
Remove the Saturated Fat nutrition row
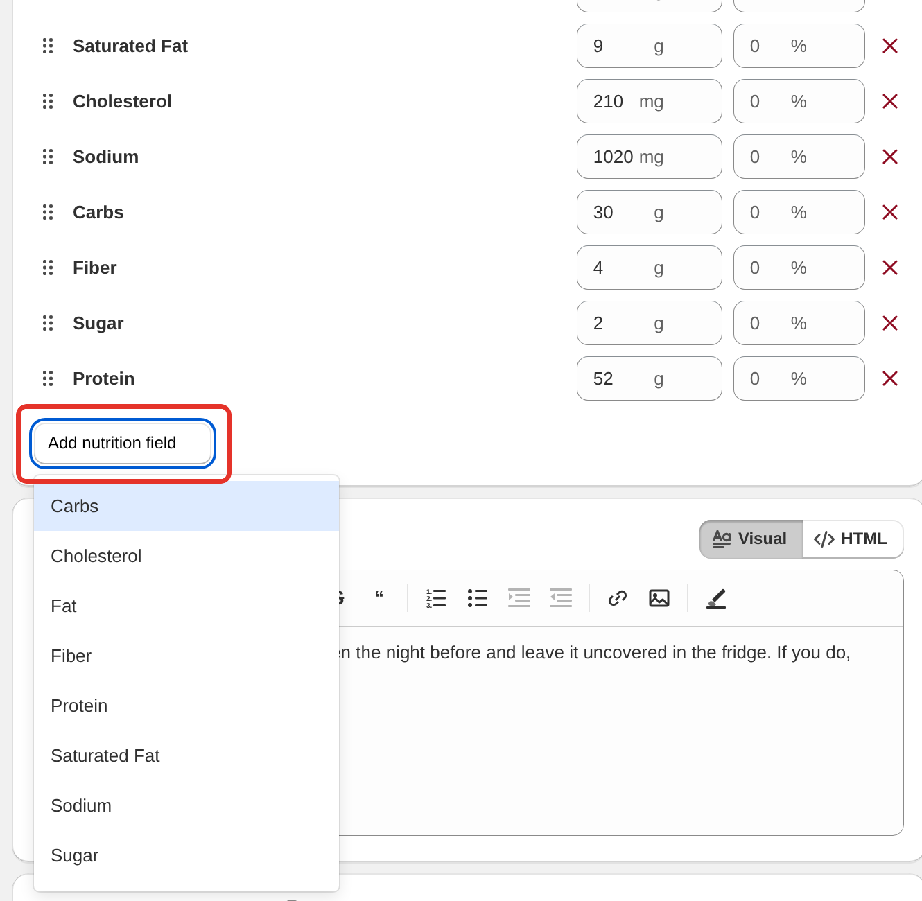coord(890,46)
